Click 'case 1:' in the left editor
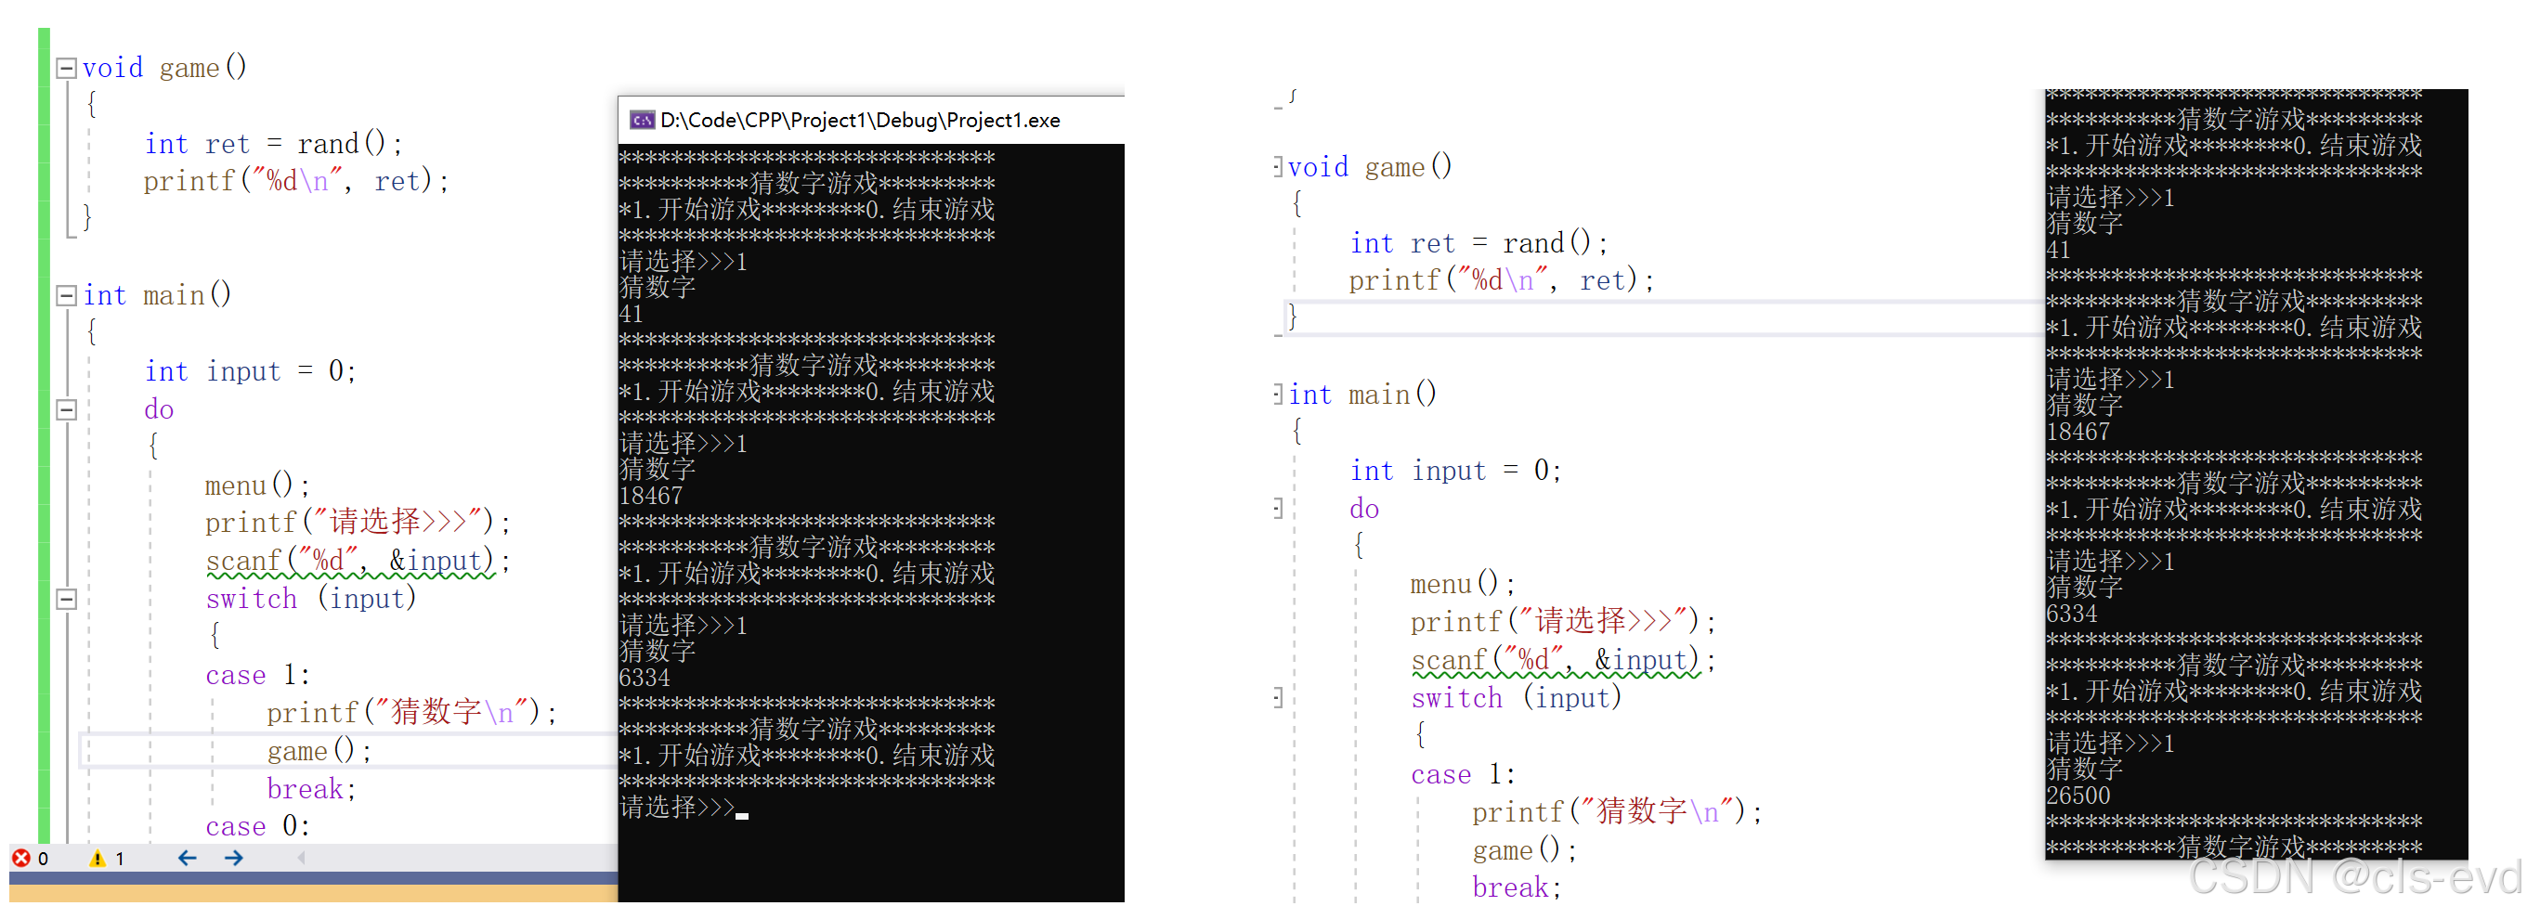2527x919 pixels. point(257,676)
